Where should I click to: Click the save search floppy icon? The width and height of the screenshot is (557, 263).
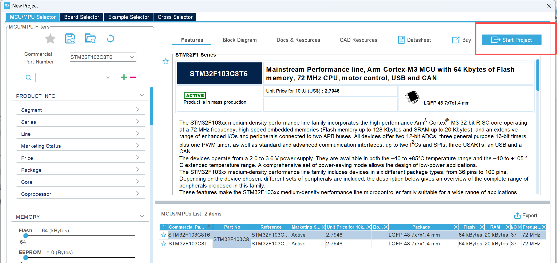[70, 39]
